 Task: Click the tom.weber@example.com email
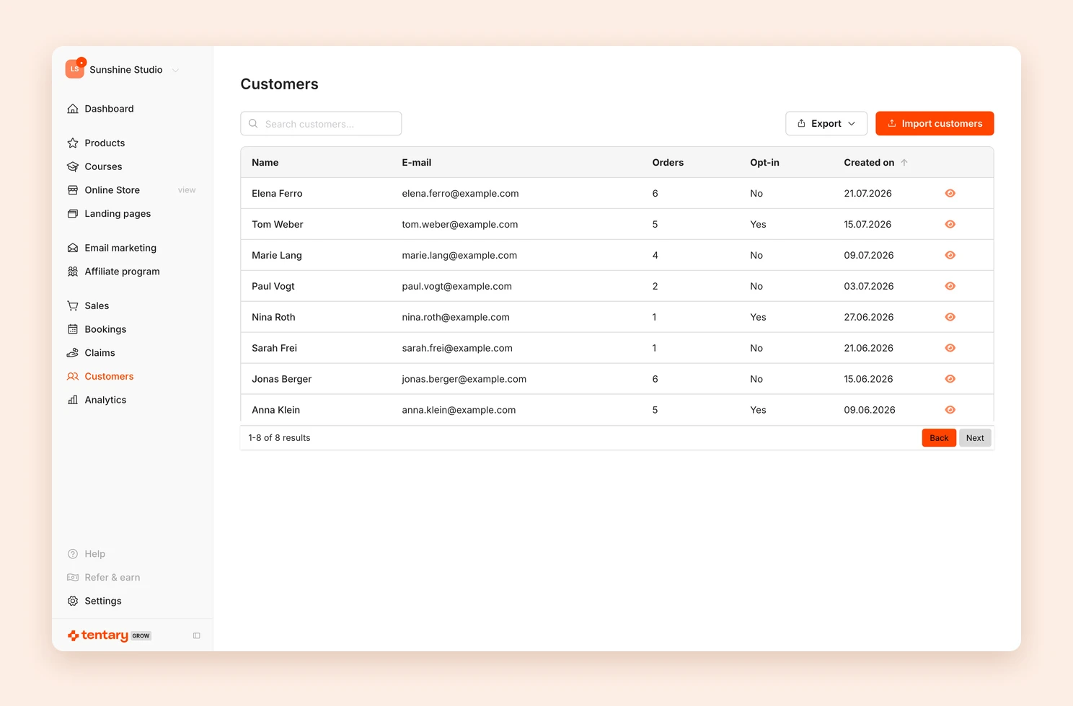[x=460, y=224]
